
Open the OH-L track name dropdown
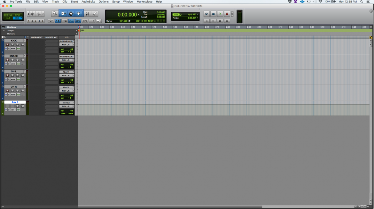coord(24,71)
